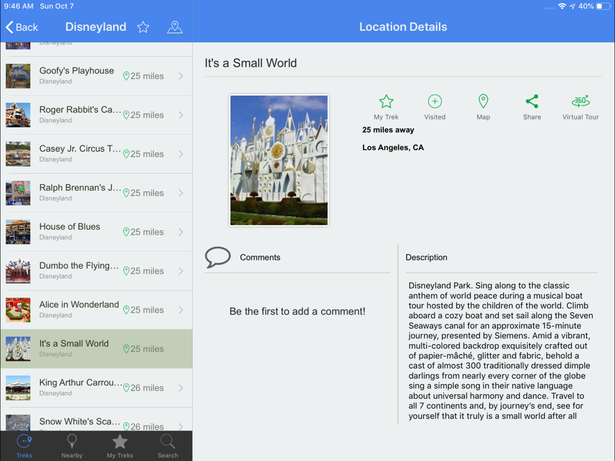
Task: Open chevron on Goofy's Playhouse row
Action: (181, 76)
